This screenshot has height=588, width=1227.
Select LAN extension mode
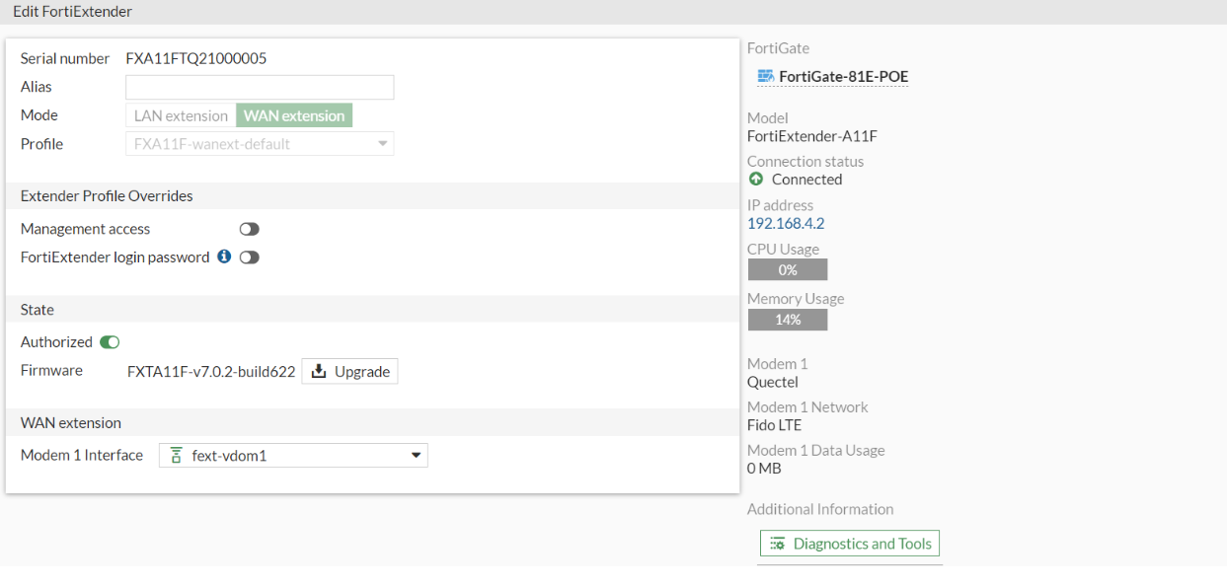(180, 114)
